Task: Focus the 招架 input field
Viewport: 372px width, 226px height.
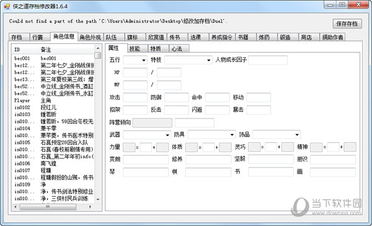Action: click(x=135, y=110)
